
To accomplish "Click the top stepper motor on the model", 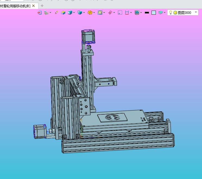I will (88, 37).
